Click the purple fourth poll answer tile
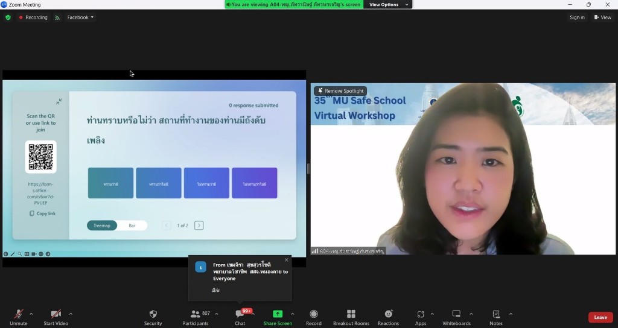Image resolution: width=618 pixels, height=328 pixels. coord(255,183)
